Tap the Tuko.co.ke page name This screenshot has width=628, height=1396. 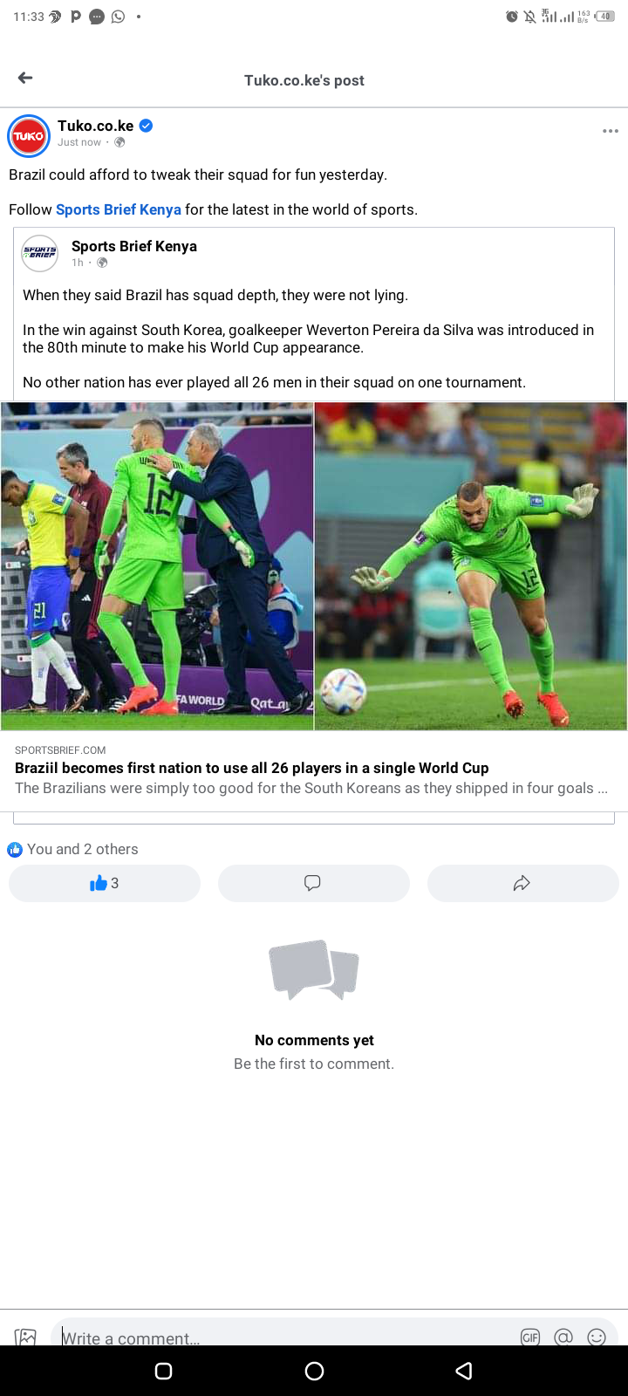[x=95, y=126]
